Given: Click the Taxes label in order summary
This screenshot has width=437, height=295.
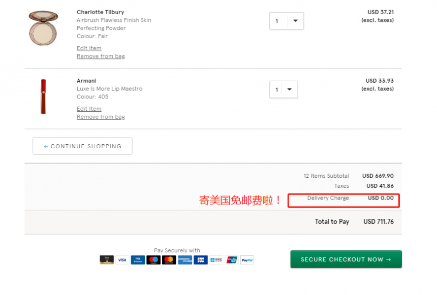Looking at the screenshot, I should (x=341, y=186).
